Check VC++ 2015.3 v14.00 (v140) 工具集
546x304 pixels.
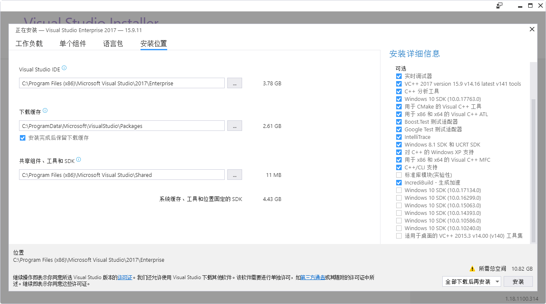point(399,236)
